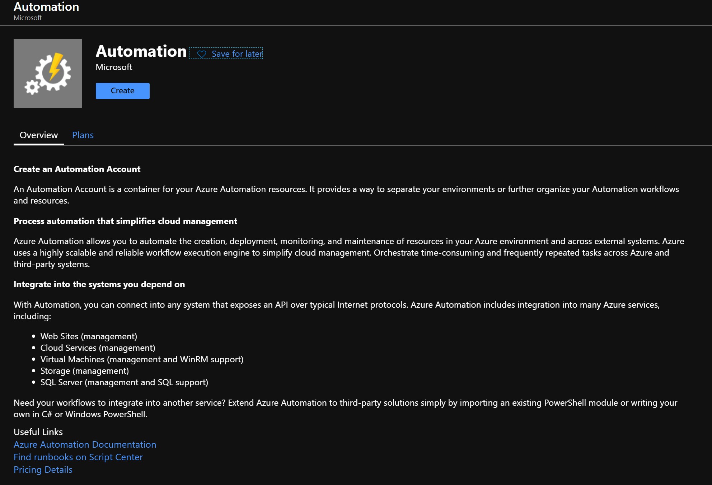Click 'Process automation that simplifies cloud management' heading
This screenshot has height=485, width=712.
(126, 221)
